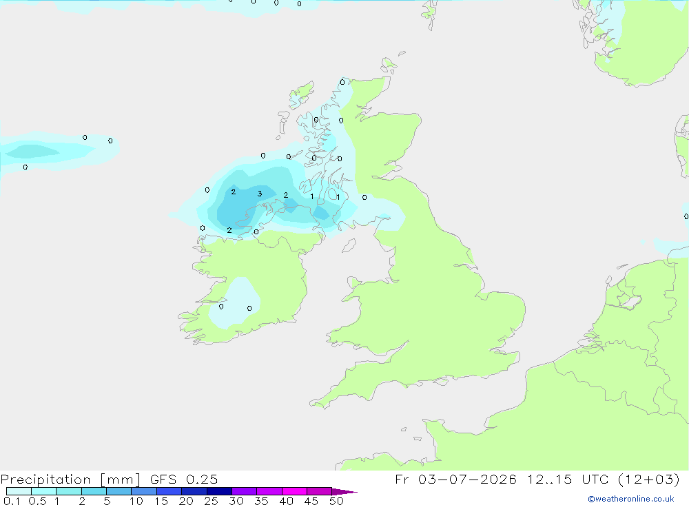Click the 2–5 mm legend color segment
The image size is (689, 505).
[94, 491]
